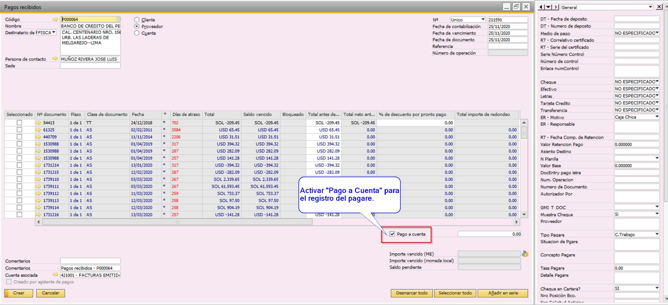Select the Cliente radio button
This screenshot has width=668, height=305.
coord(137,20)
